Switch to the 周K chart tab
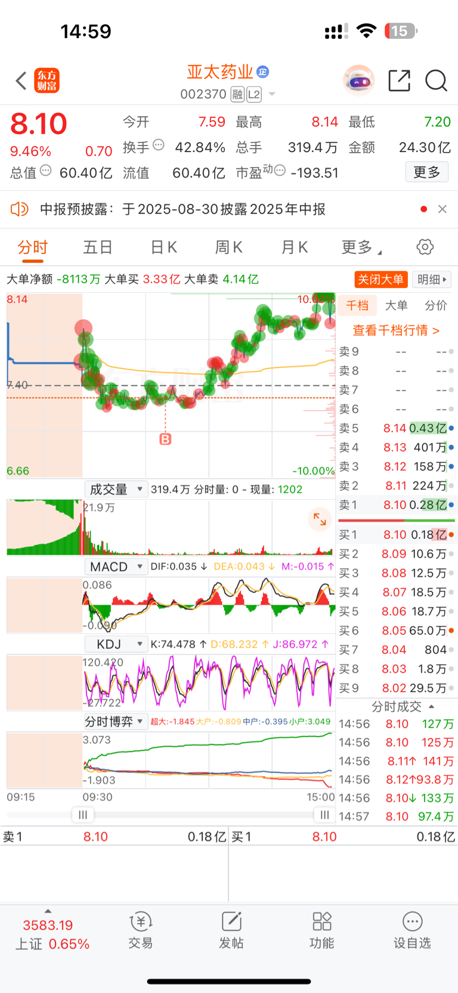 (228, 248)
